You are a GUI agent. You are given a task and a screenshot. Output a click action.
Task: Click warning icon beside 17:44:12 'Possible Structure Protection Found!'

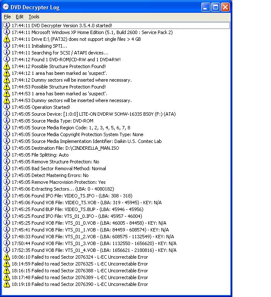point(7,66)
